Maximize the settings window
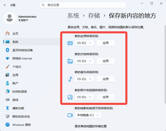 click(152, 3)
